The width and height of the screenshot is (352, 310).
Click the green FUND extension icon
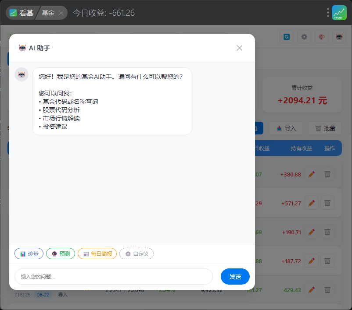coord(339,13)
